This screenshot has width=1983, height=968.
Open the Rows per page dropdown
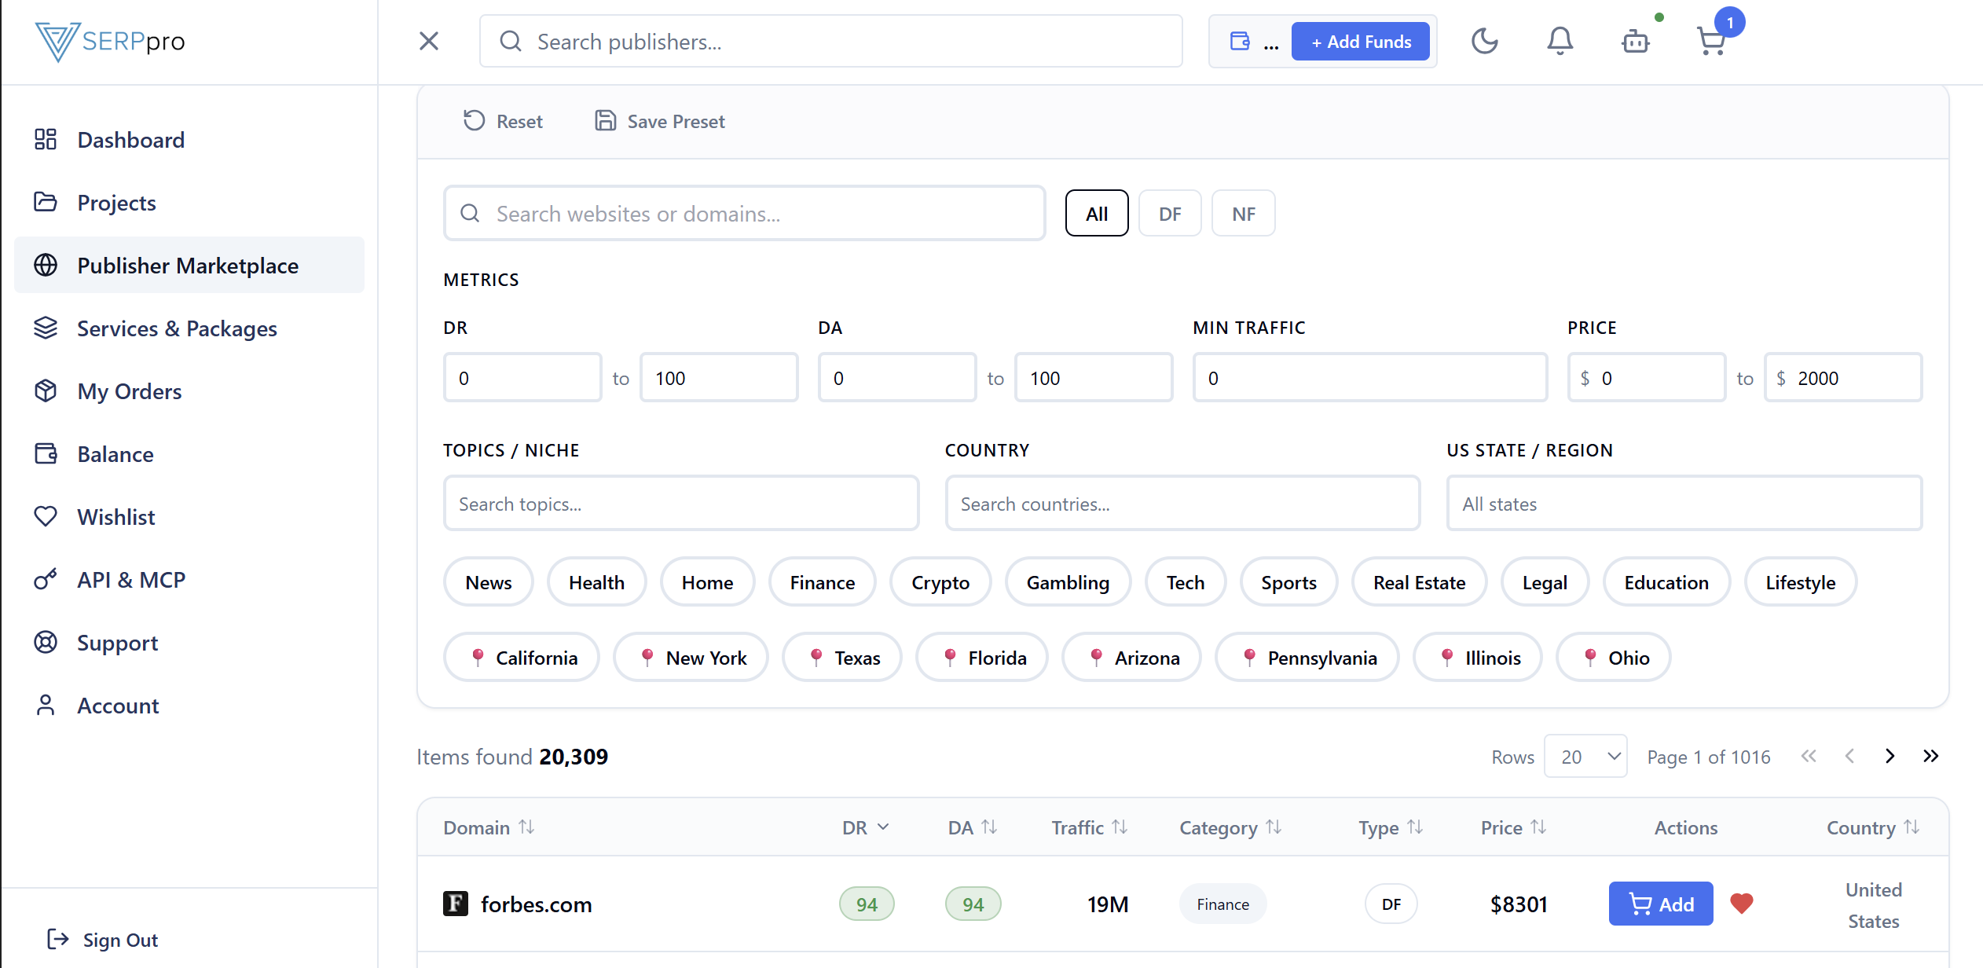tap(1585, 756)
